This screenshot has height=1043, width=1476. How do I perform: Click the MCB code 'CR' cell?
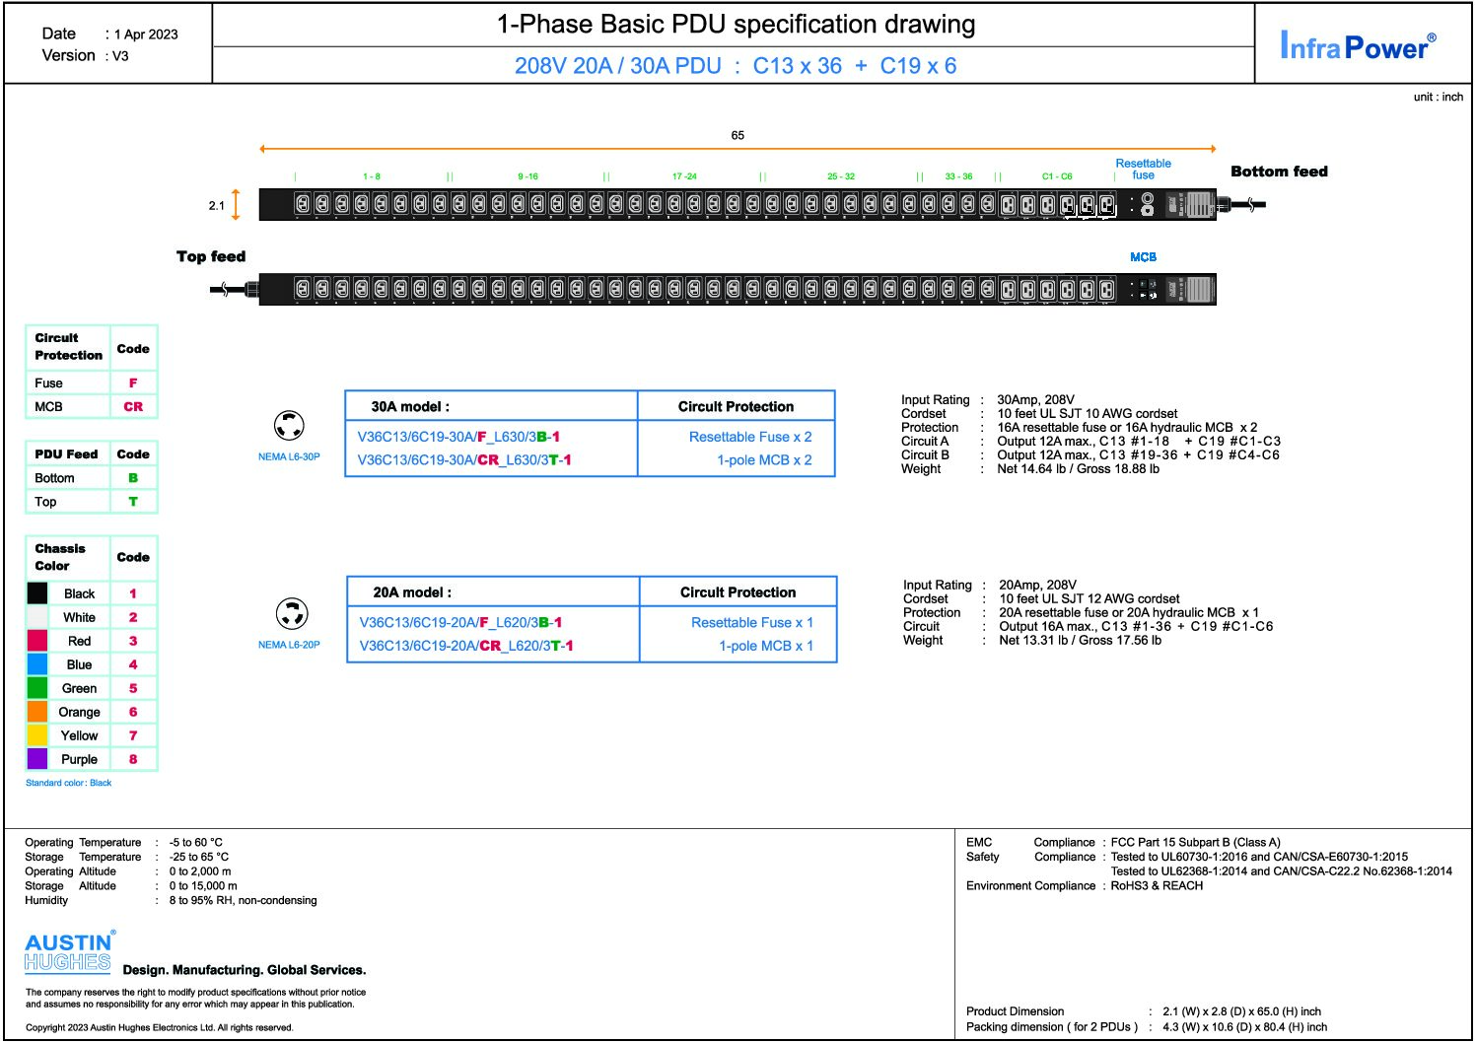(x=133, y=406)
